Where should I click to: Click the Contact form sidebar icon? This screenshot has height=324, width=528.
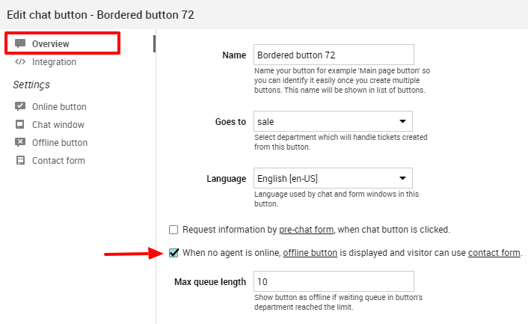(20, 161)
